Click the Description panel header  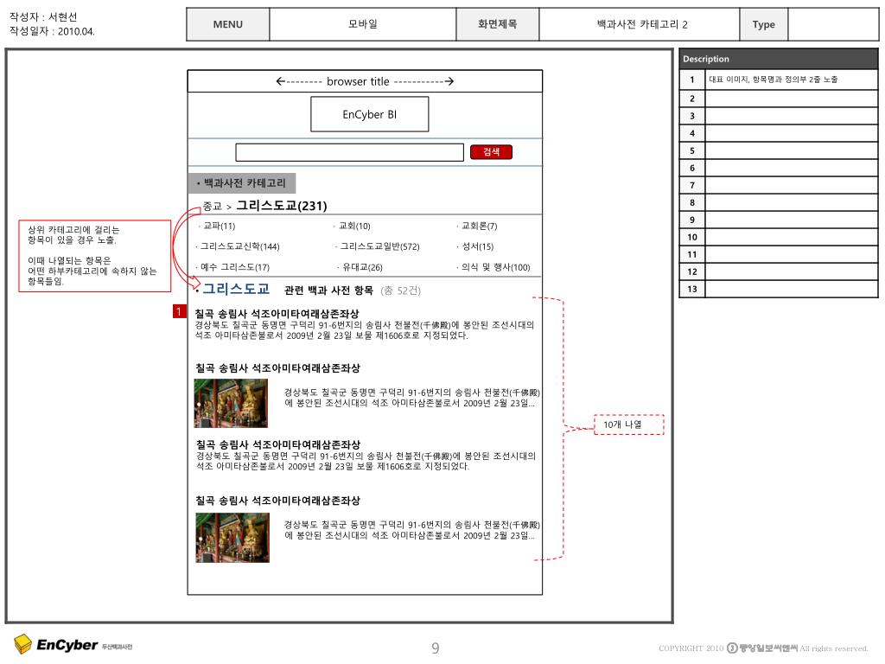tap(779, 59)
